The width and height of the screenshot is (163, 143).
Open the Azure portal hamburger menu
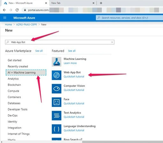tap(5, 18)
